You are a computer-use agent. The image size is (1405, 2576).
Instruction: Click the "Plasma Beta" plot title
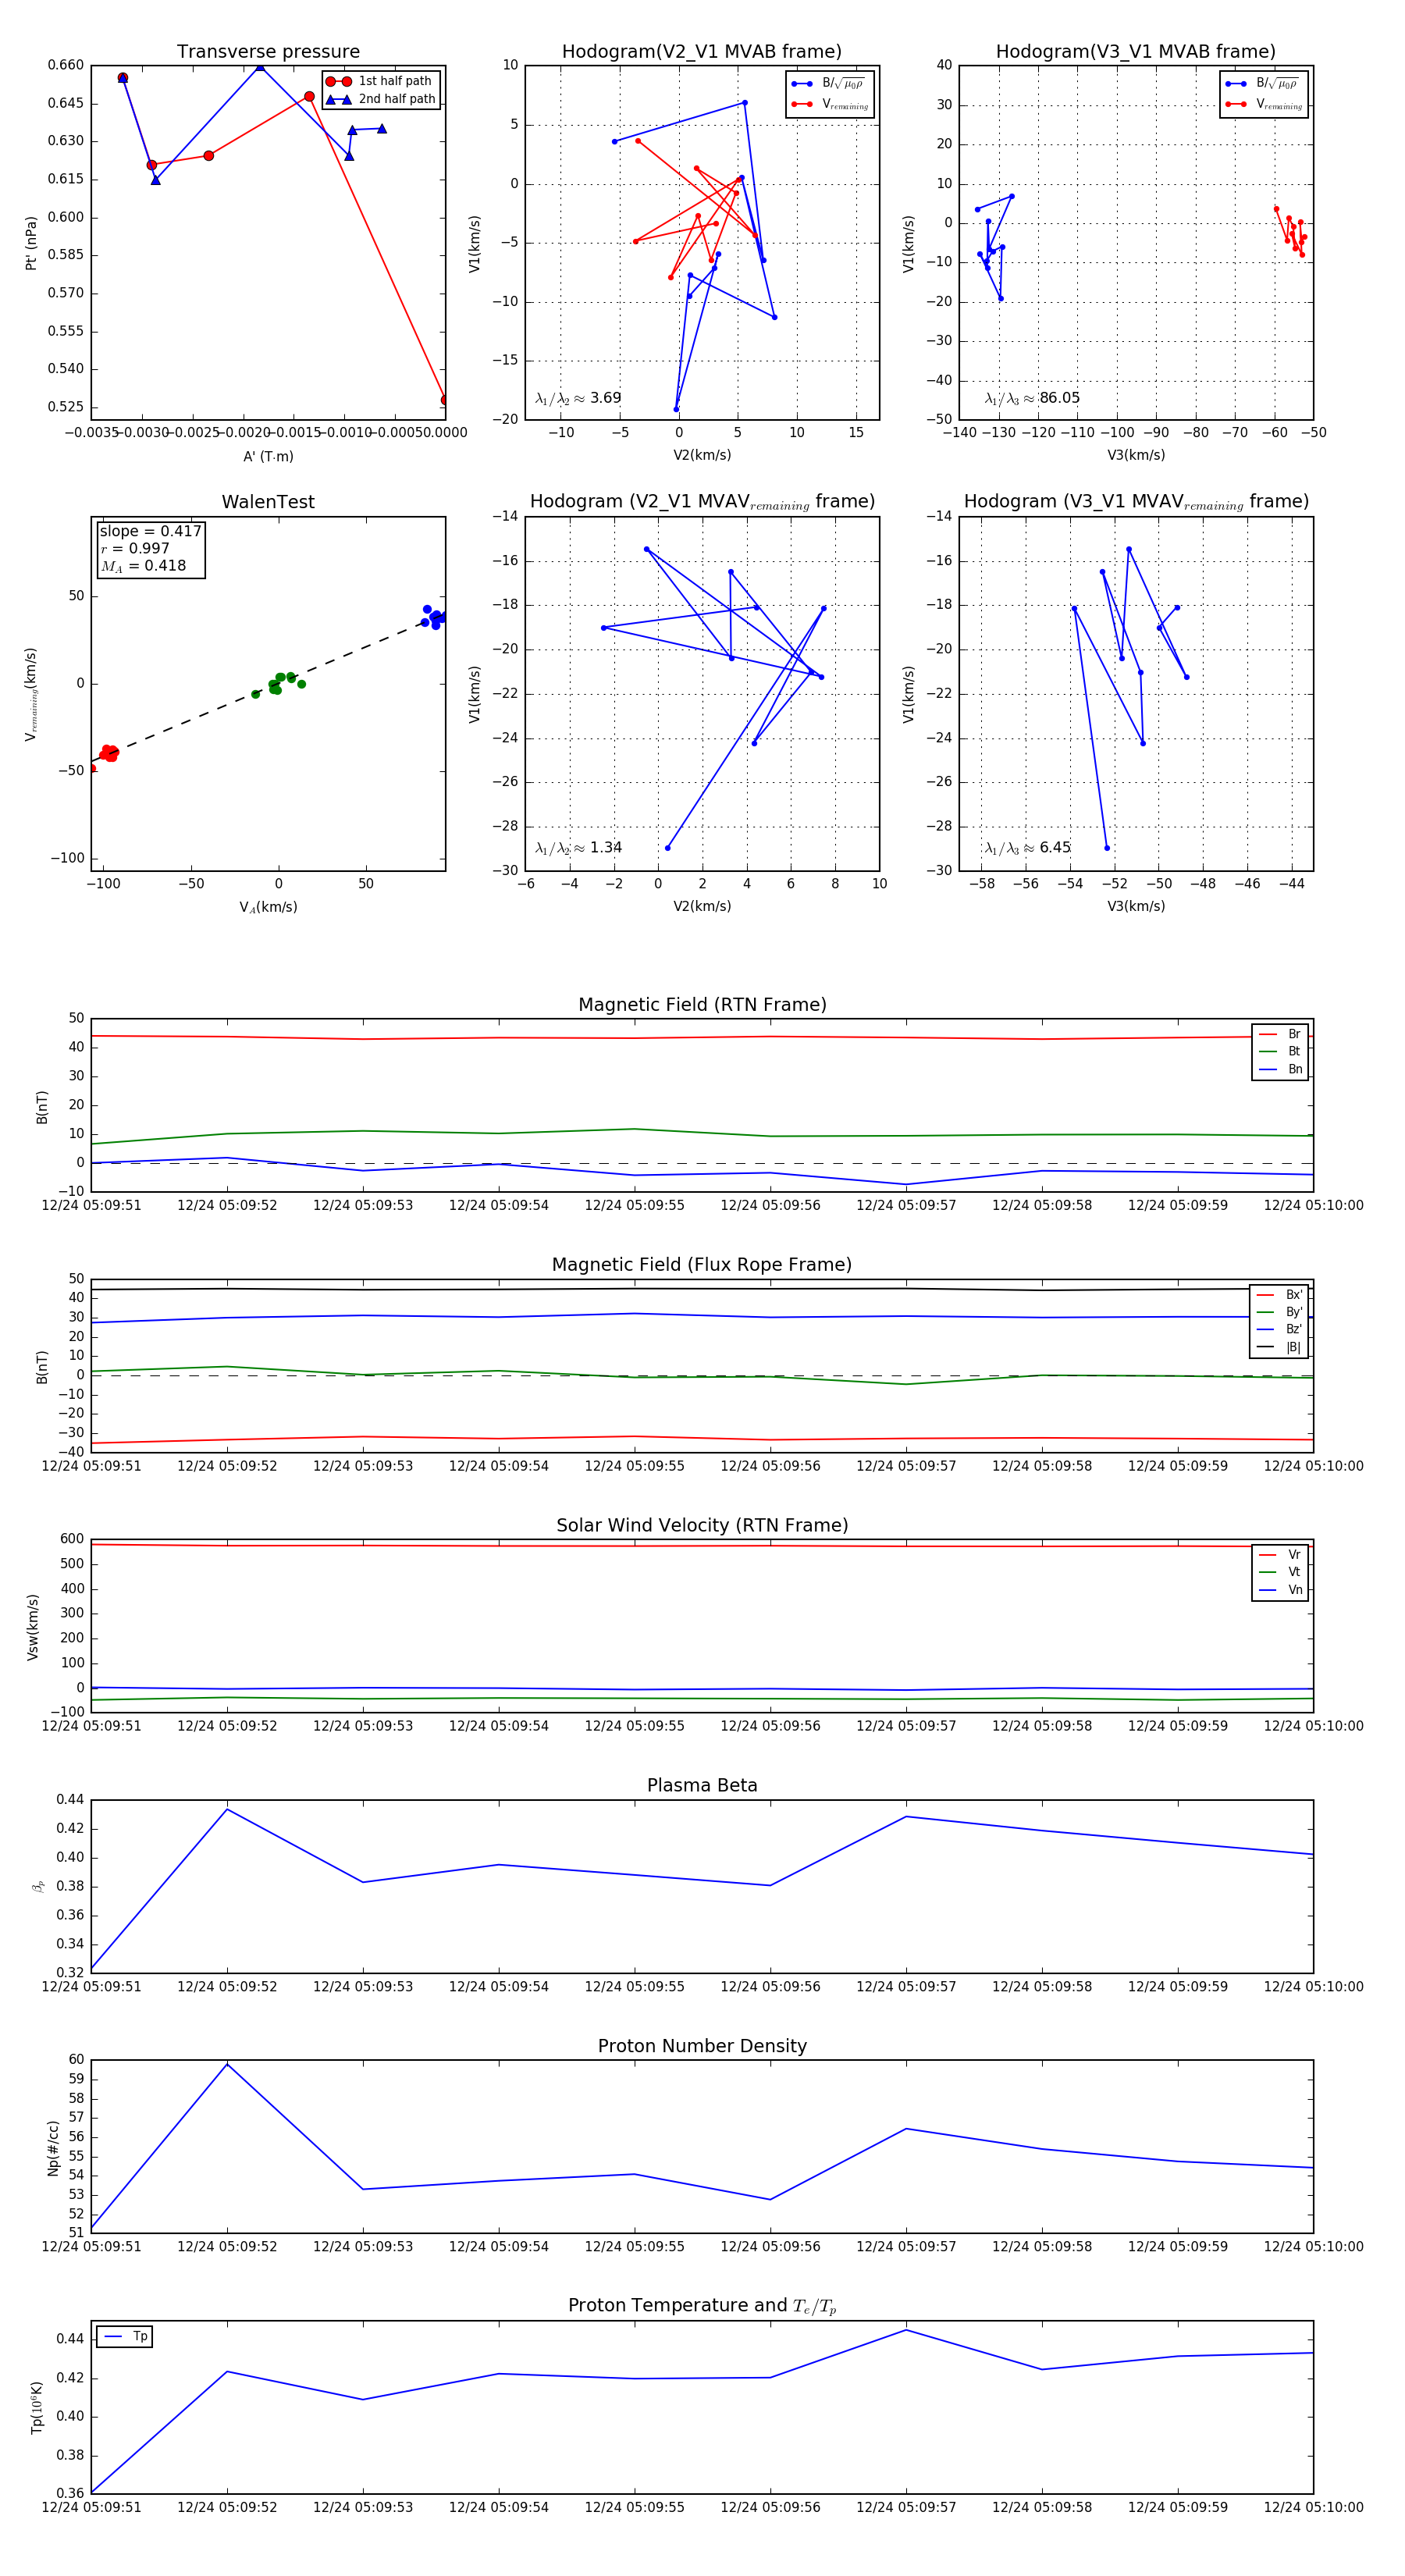click(702, 1786)
